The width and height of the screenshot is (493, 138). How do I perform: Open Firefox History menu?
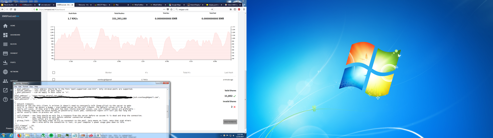click(16, 1)
